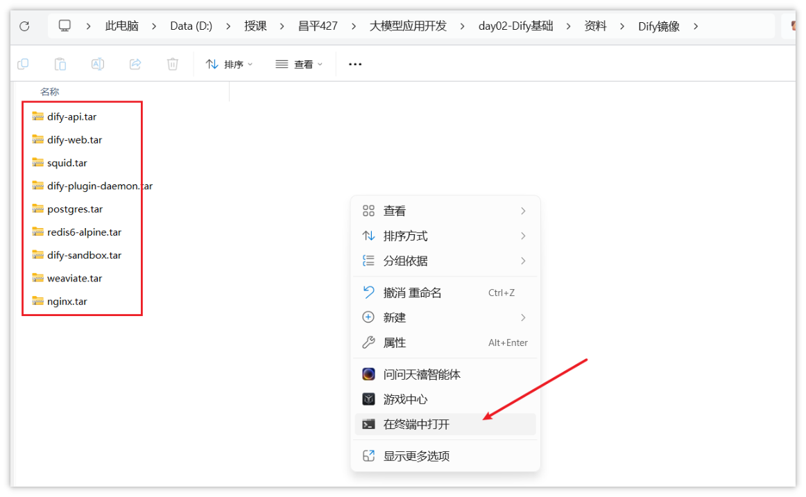Click the undo arrow icon next to 撤消 重命名
806x497 pixels.
pos(368,292)
